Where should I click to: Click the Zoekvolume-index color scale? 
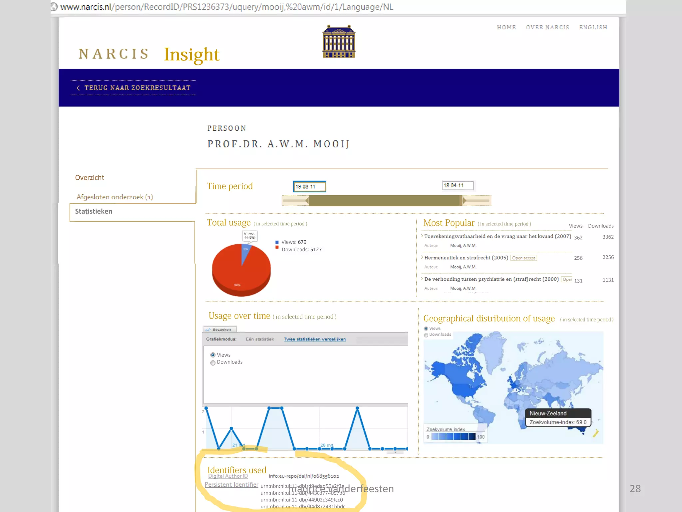(453, 436)
